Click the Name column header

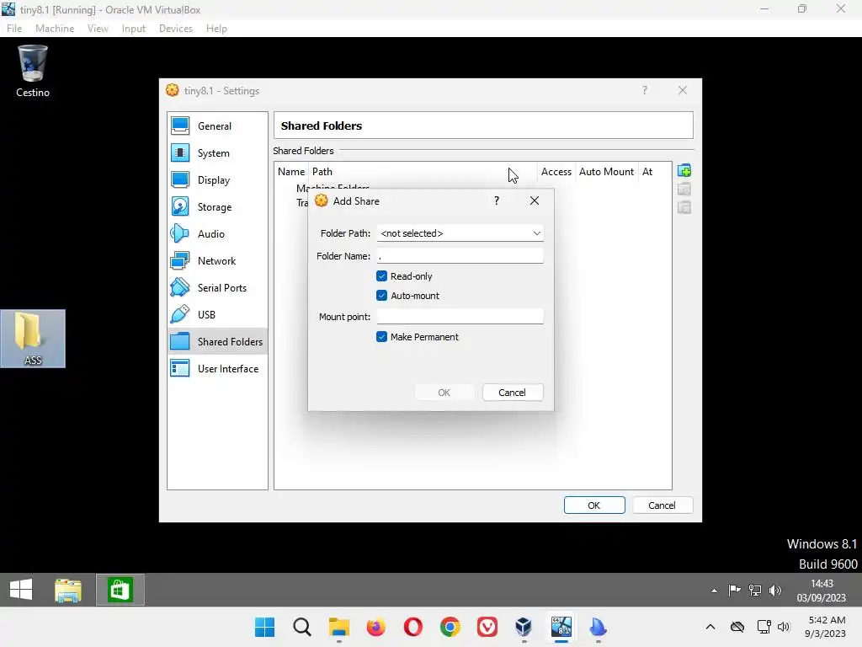coord(291,172)
